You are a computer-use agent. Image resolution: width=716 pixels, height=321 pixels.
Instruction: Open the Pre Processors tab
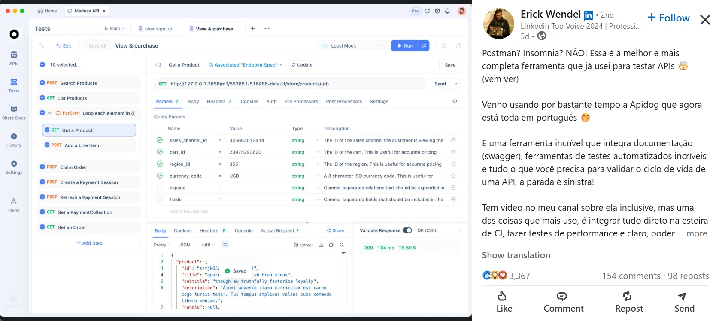[301, 101]
